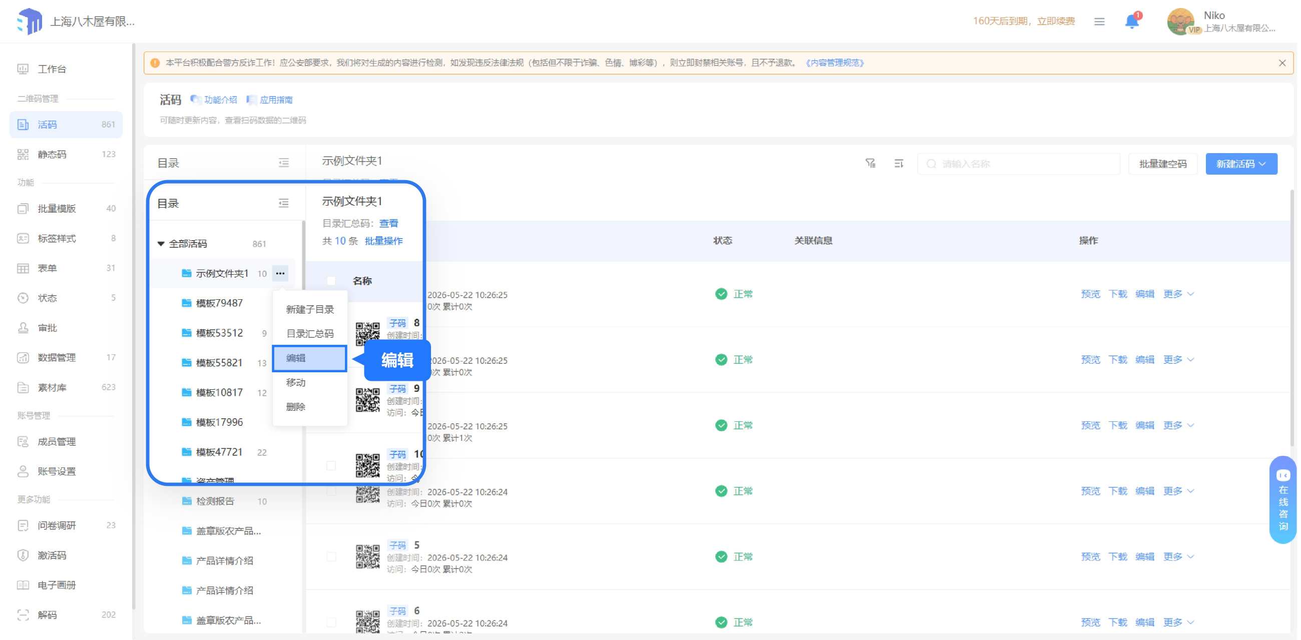Open 电子画册 in the sidebar
The image size is (1301, 640).
[x=66, y=585]
